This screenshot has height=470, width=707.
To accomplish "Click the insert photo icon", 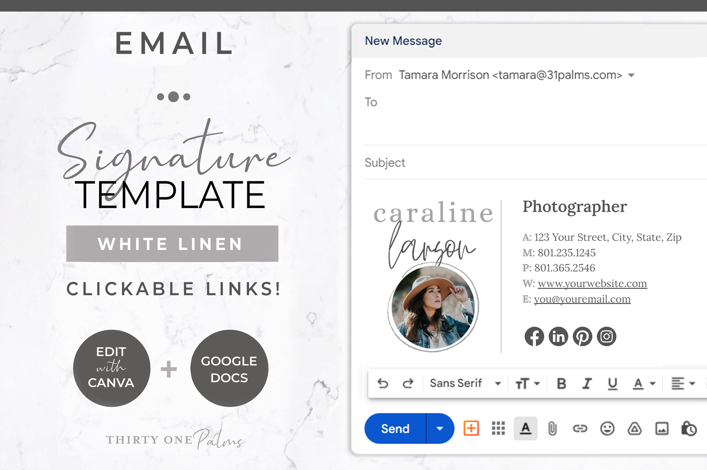I will click(662, 429).
